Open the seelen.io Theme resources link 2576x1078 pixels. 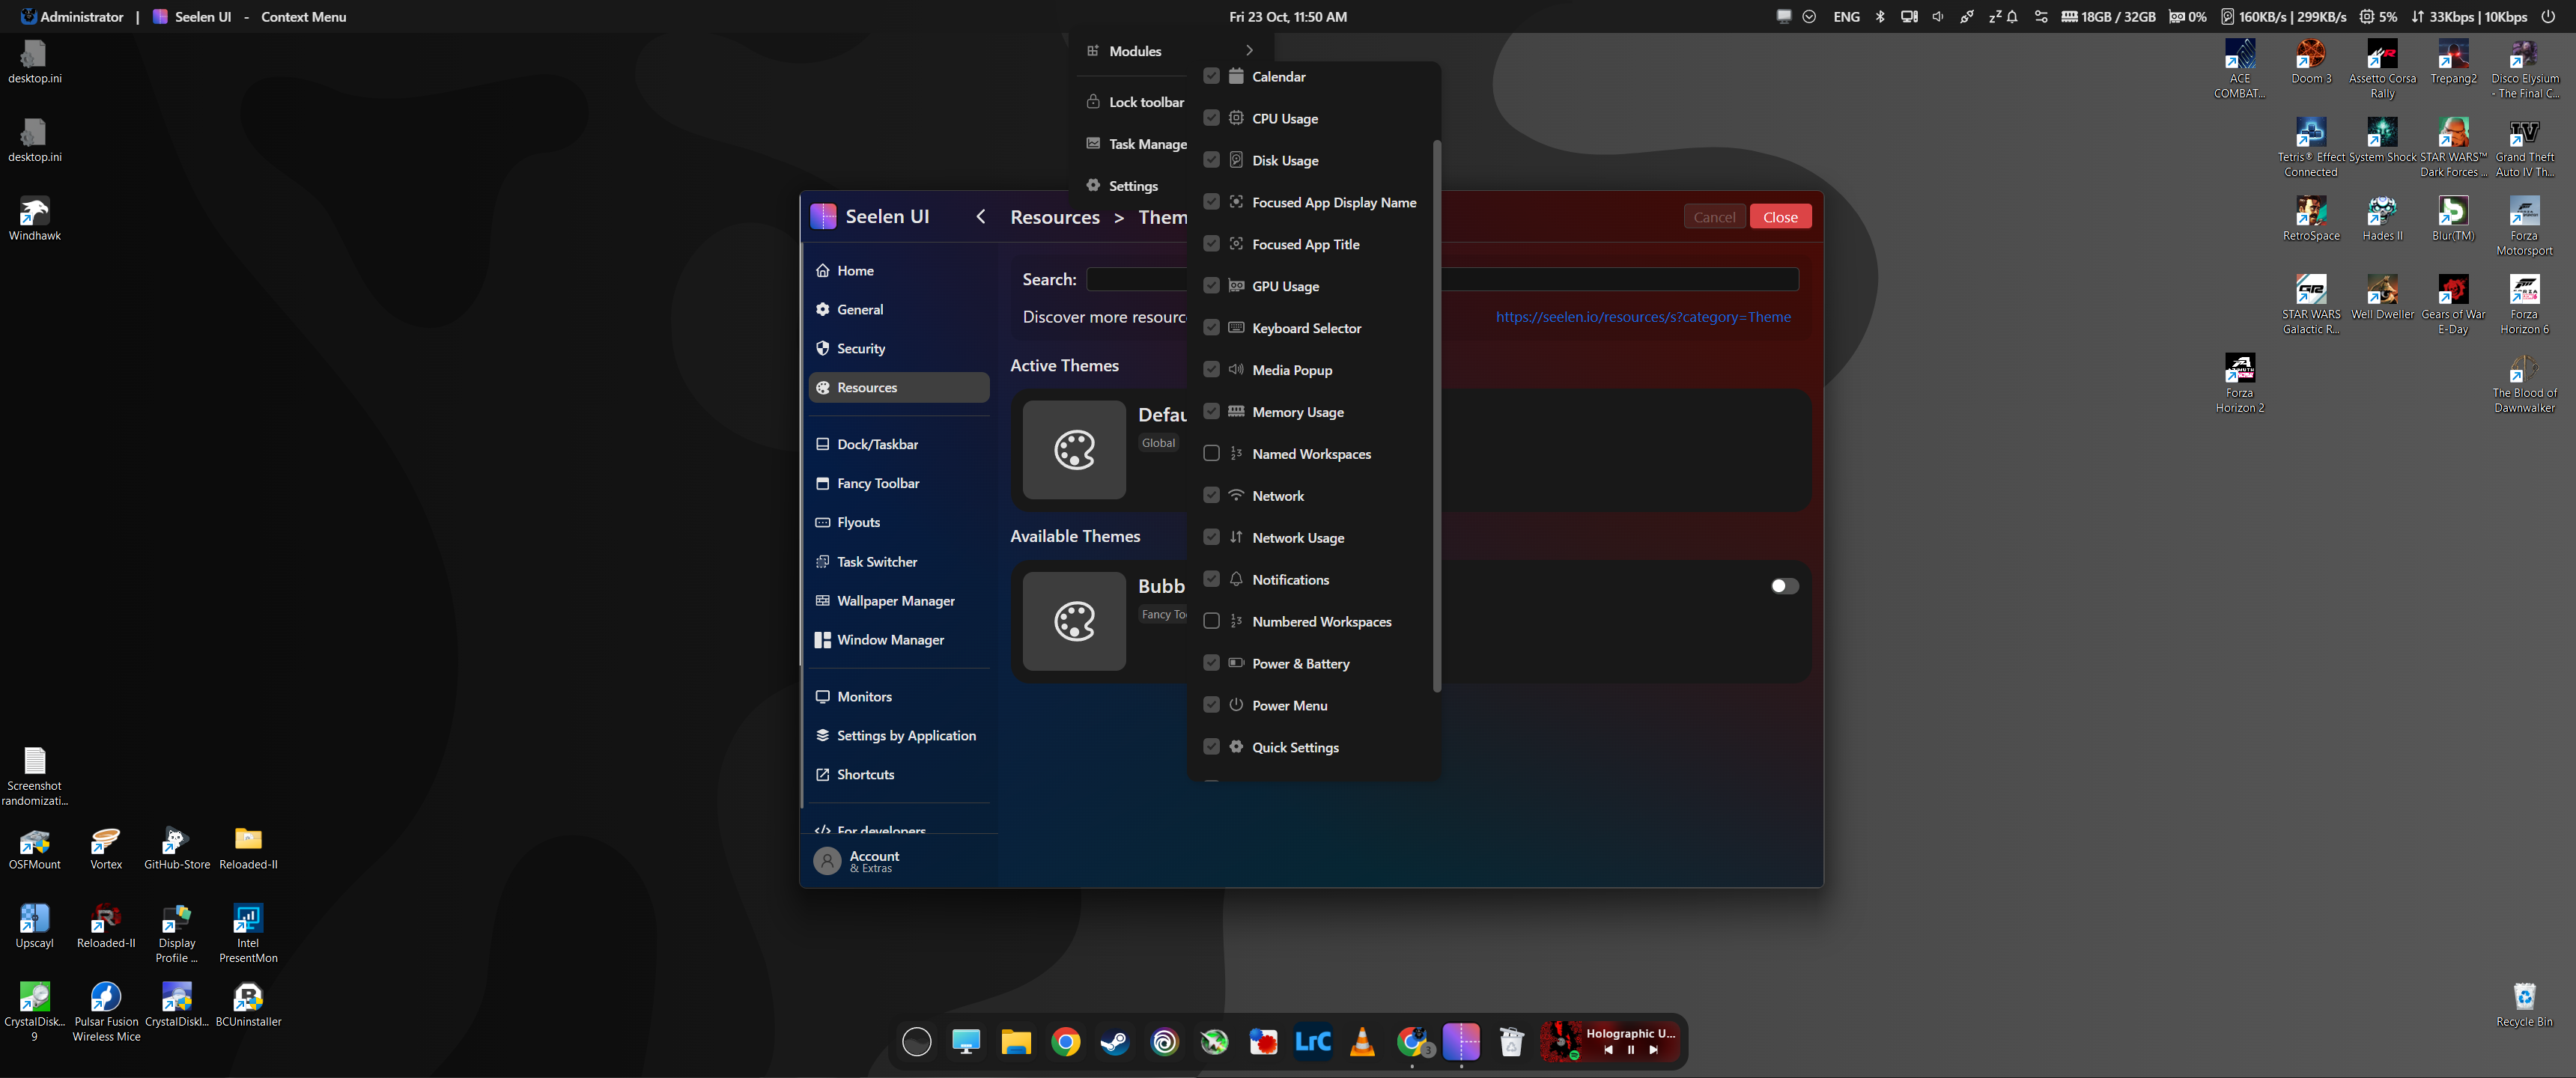click(1643, 317)
